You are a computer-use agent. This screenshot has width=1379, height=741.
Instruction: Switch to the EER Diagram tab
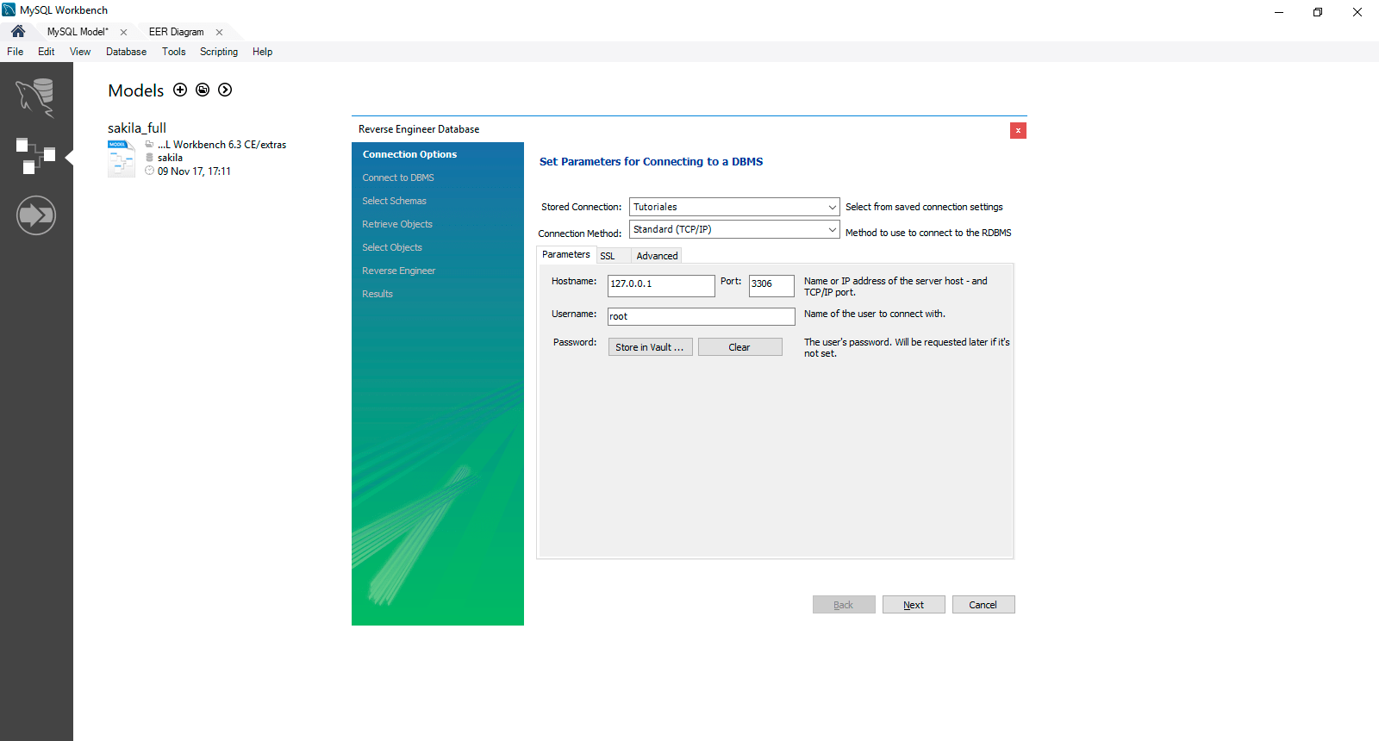point(176,32)
